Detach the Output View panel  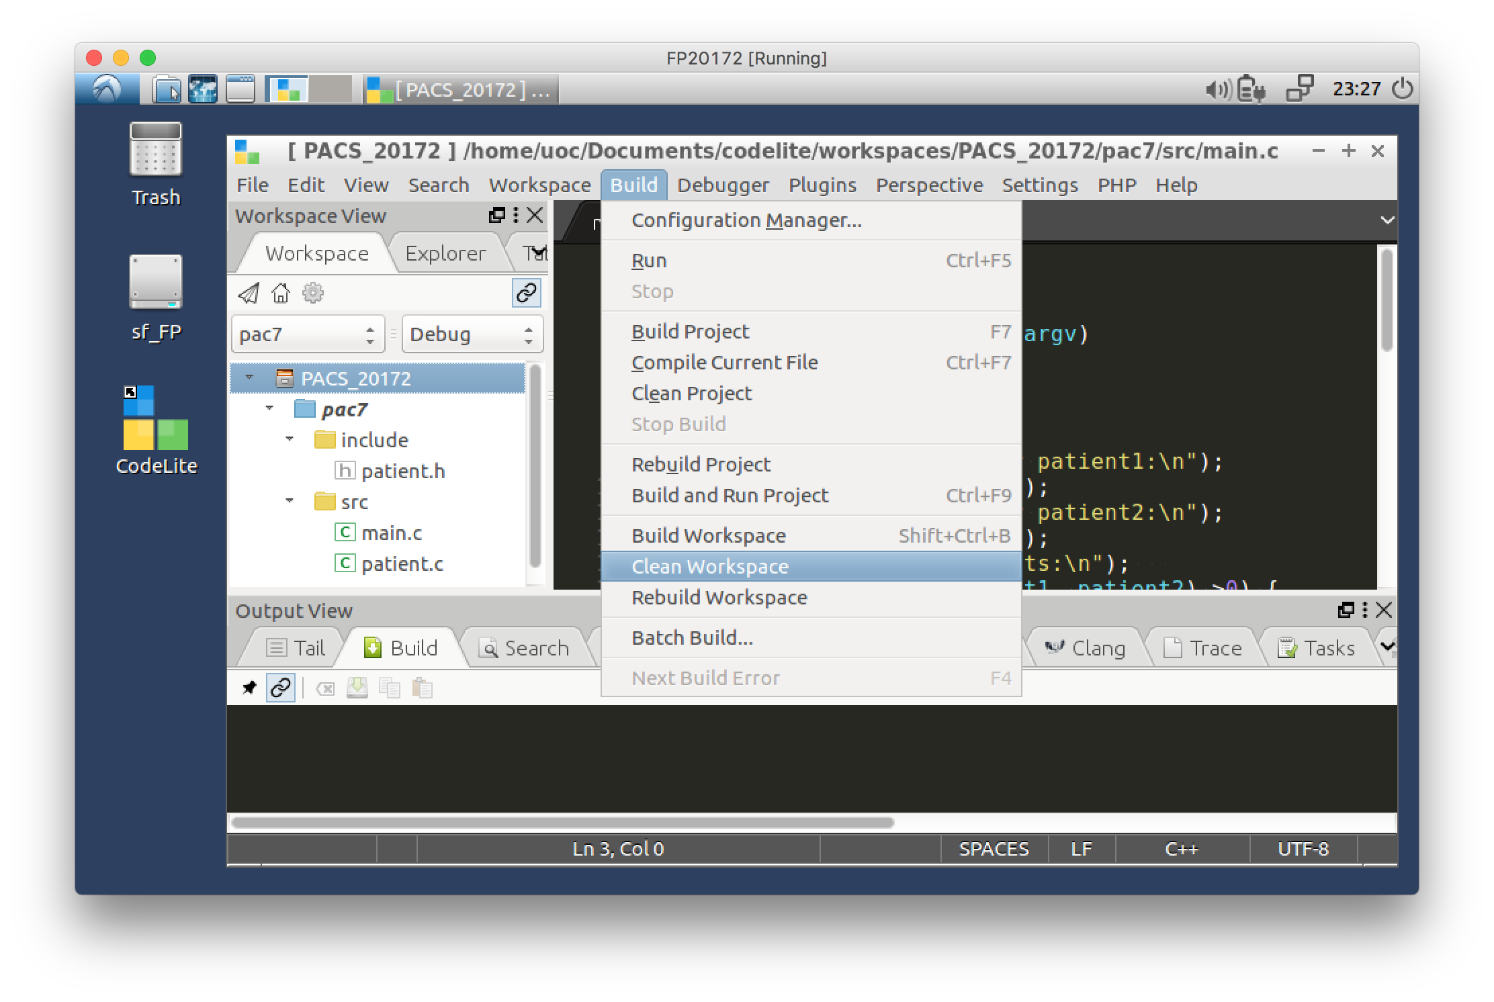coord(1346,610)
